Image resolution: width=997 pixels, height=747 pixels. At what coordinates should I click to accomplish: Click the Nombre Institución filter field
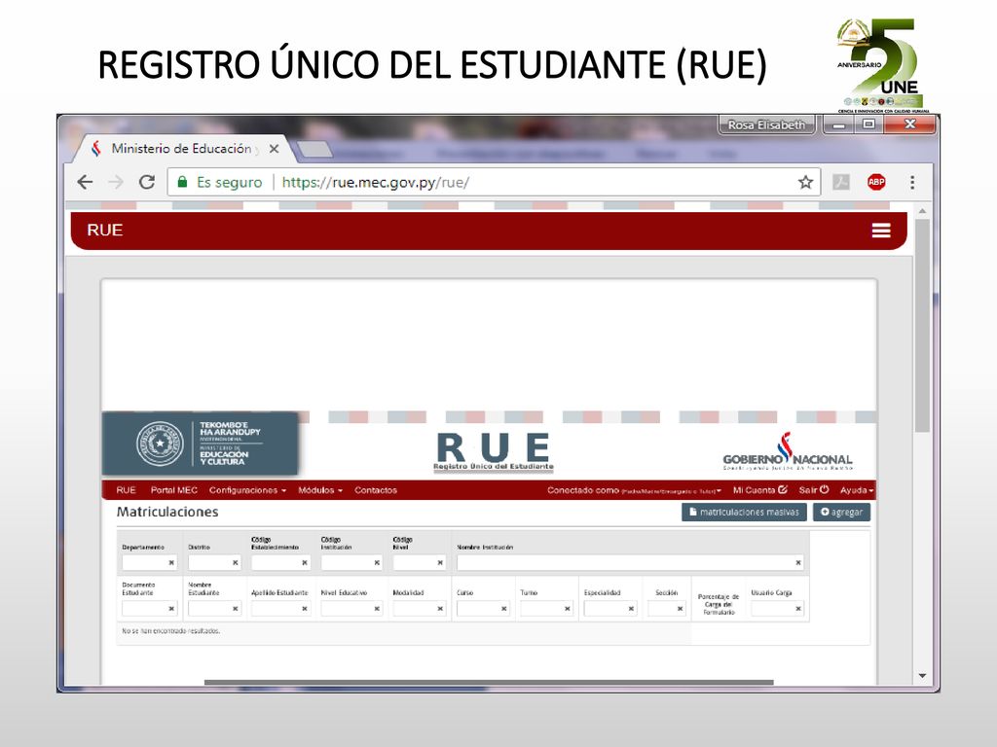click(x=630, y=563)
